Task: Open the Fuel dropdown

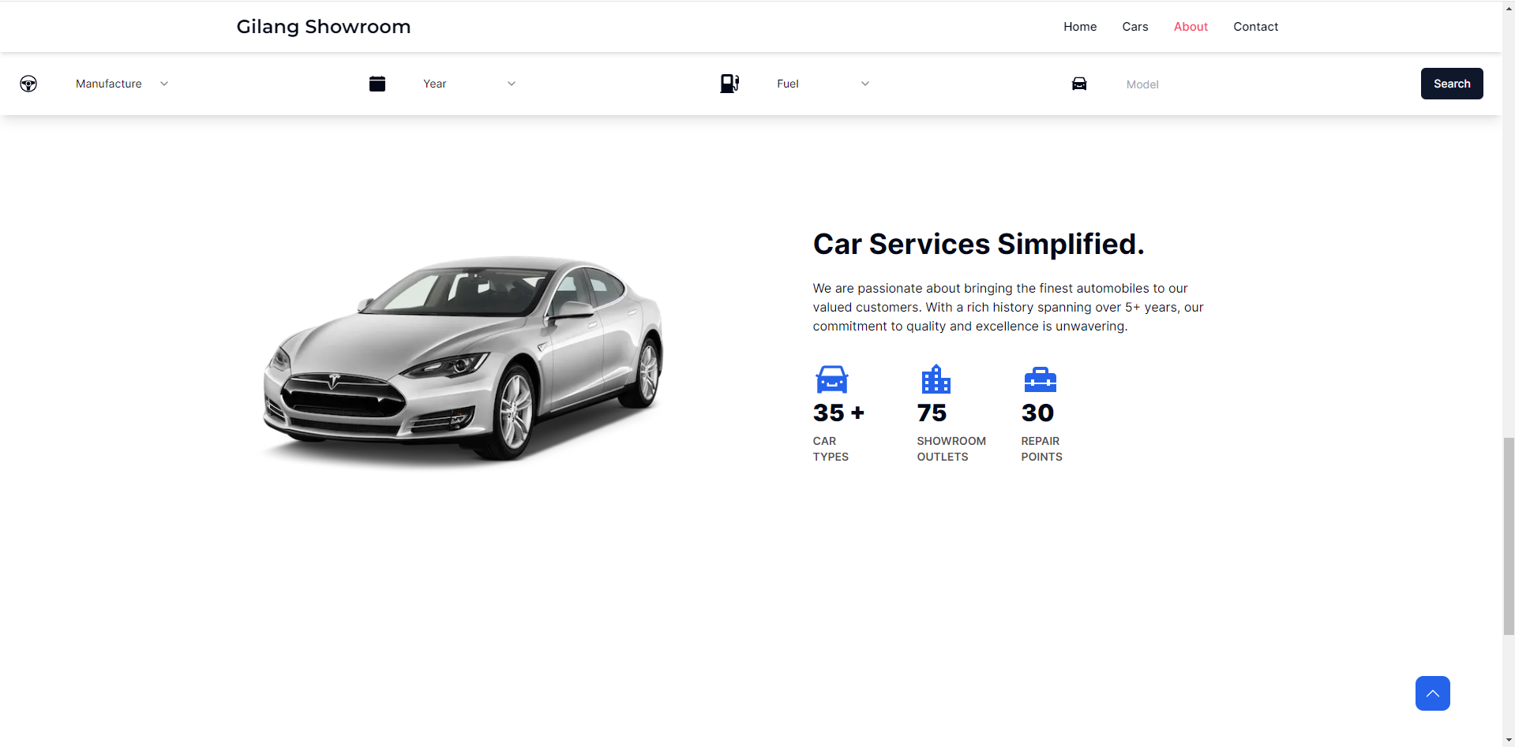Action: [823, 84]
